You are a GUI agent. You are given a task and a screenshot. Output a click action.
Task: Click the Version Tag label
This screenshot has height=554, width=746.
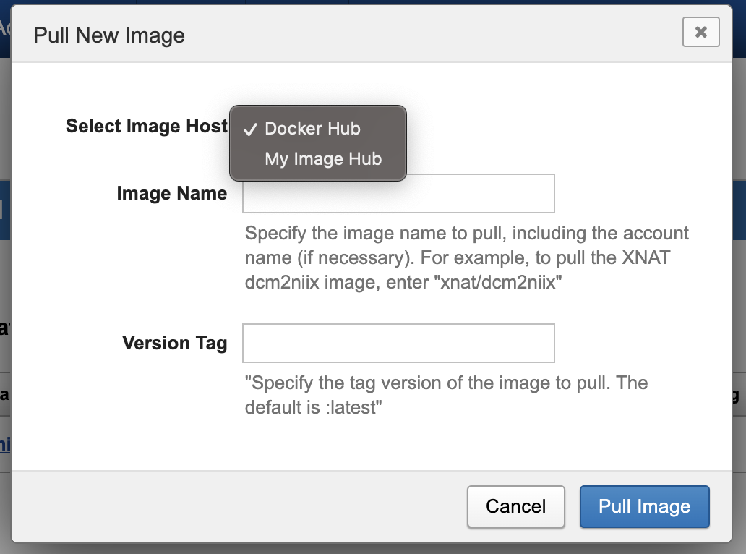pyautogui.click(x=174, y=343)
